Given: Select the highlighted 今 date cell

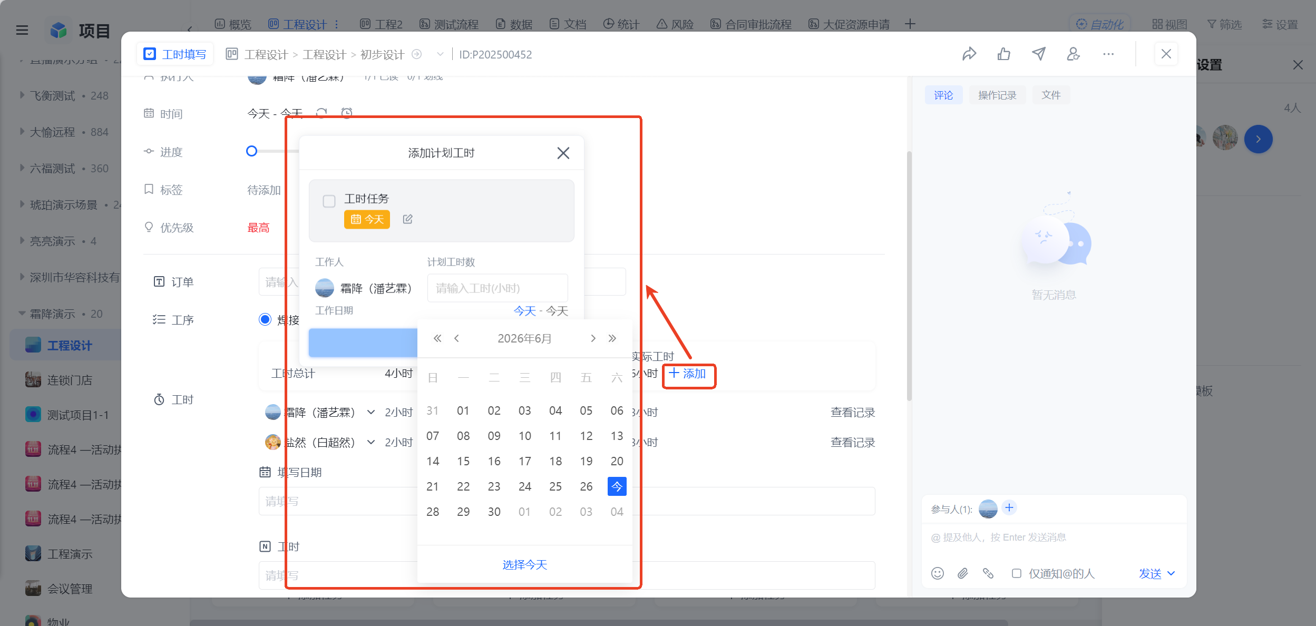Looking at the screenshot, I should click(617, 486).
